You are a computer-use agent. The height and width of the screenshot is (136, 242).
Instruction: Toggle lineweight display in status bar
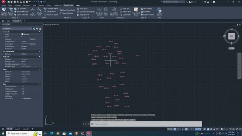click(x=205, y=129)
